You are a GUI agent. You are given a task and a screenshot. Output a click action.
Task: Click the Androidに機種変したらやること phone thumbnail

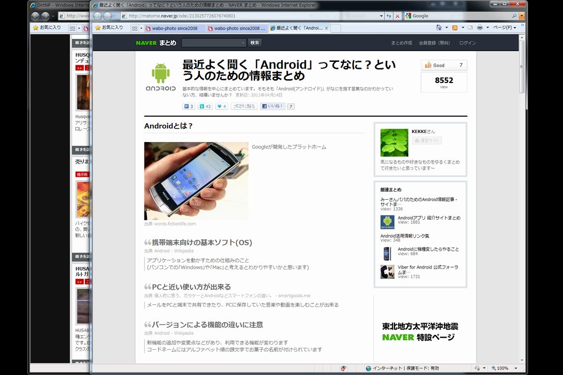pos(387,254)
